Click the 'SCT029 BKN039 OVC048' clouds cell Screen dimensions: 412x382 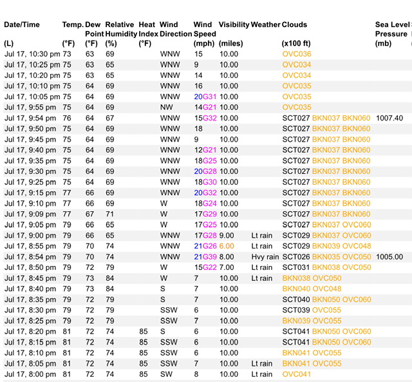coord(326,246)
